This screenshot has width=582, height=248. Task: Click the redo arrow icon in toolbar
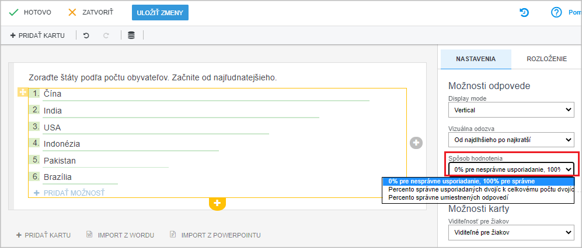tap(106, 36)
